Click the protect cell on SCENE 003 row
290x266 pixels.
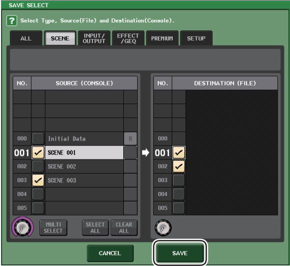(x=130, y=180)
